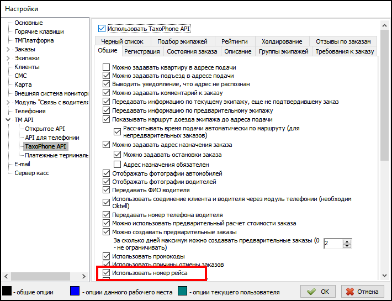Open the Подбор экипажей tab
Screen dimensions: 392x301
(182, 41)
